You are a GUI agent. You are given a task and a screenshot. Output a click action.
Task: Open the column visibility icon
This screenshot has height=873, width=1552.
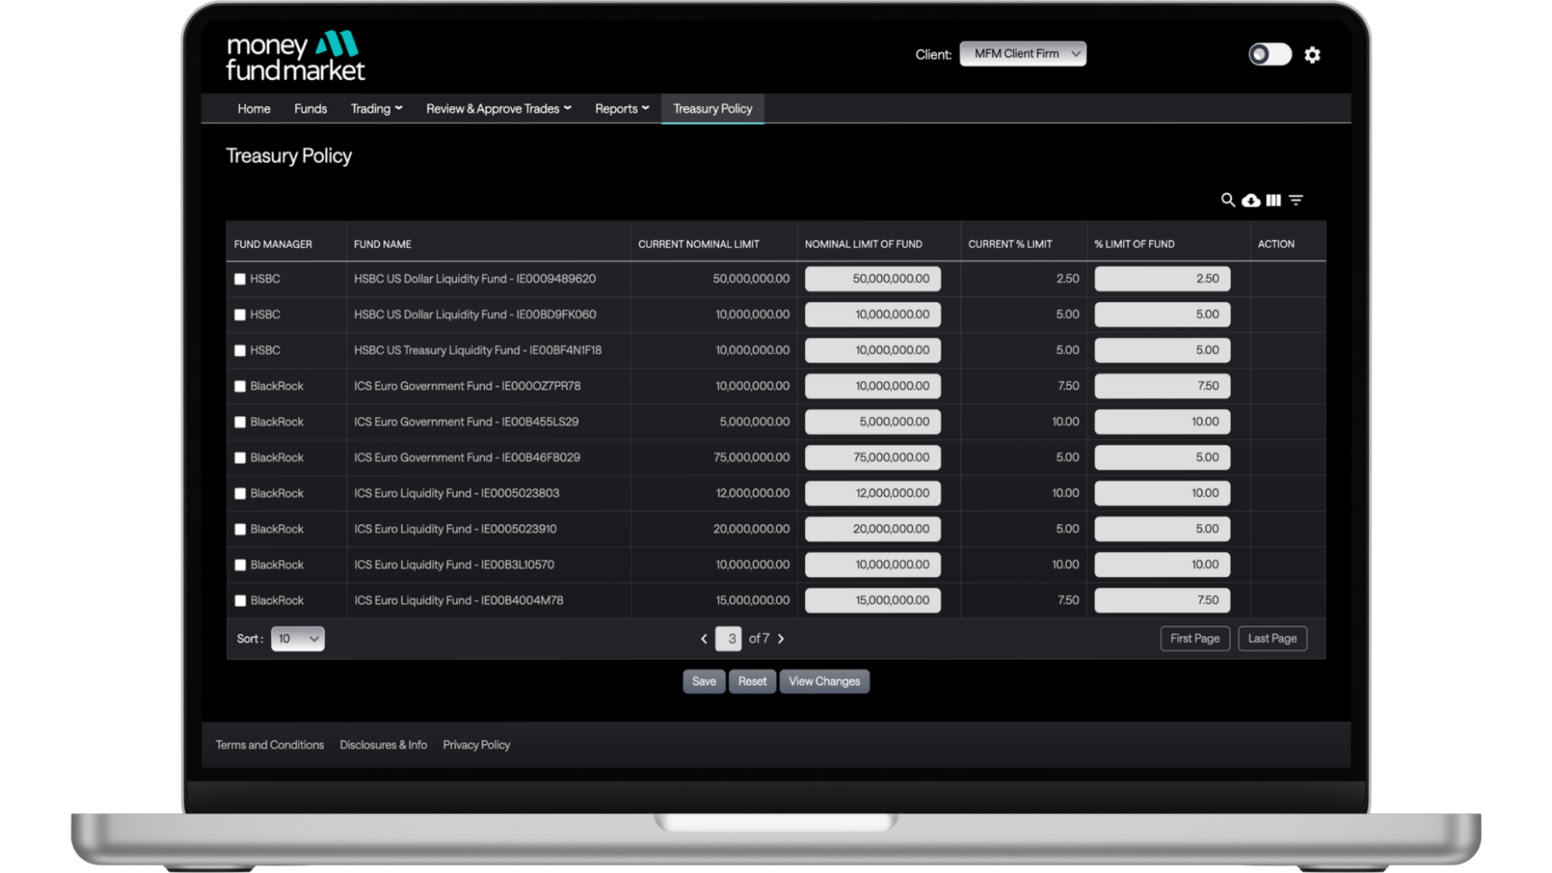click(1273, 200)
